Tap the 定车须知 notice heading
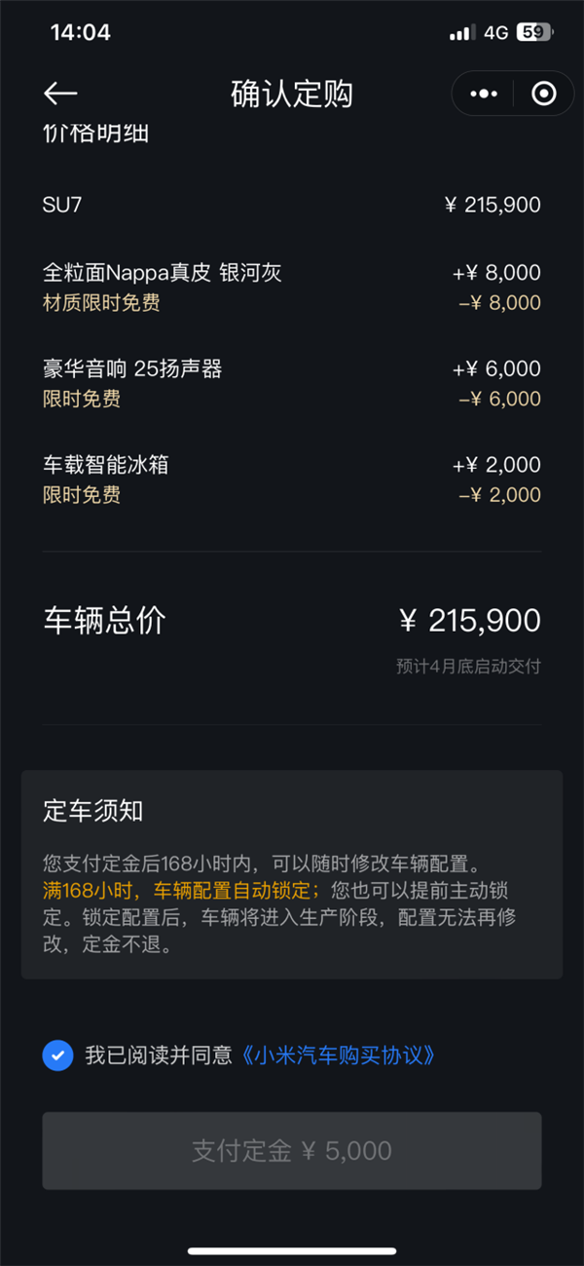The image size is (584, 1266). 93,811
